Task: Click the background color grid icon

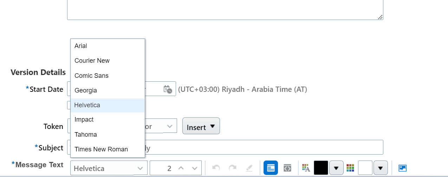Action: point(350,168)
